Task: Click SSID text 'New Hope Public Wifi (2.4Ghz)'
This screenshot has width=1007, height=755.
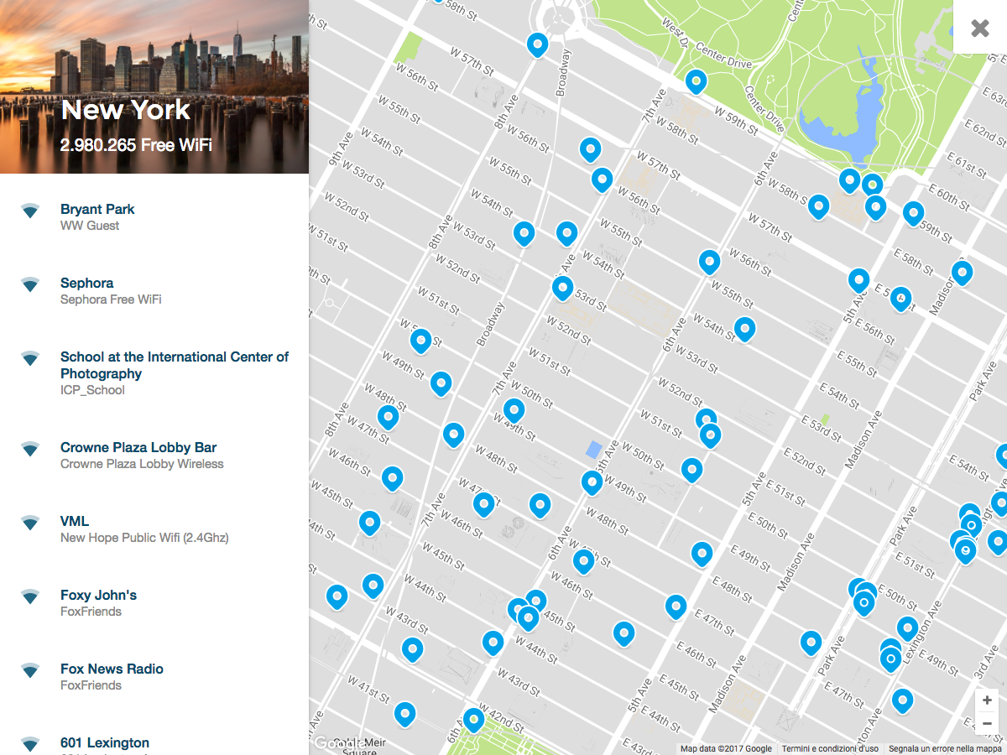Action: tap(144, 538)
